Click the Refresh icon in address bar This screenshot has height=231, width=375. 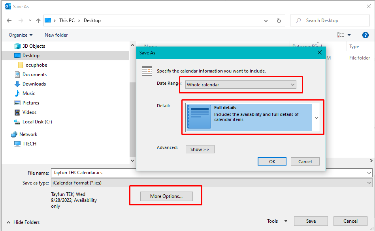tap(279, 20)
